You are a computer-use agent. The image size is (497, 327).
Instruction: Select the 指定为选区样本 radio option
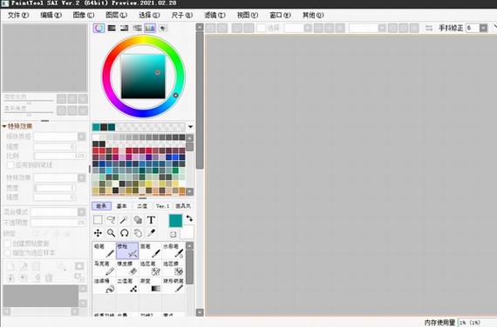(x=7, y=253)
